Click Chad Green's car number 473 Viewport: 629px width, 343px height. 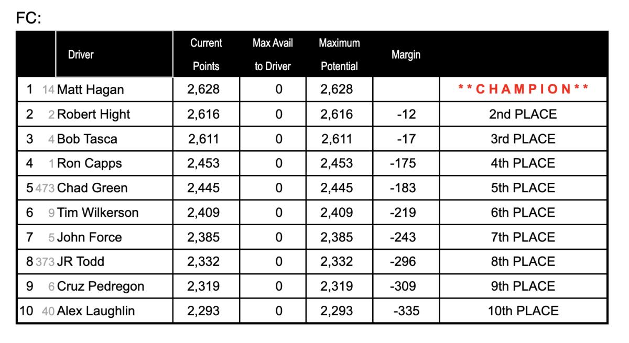[45, 188]
